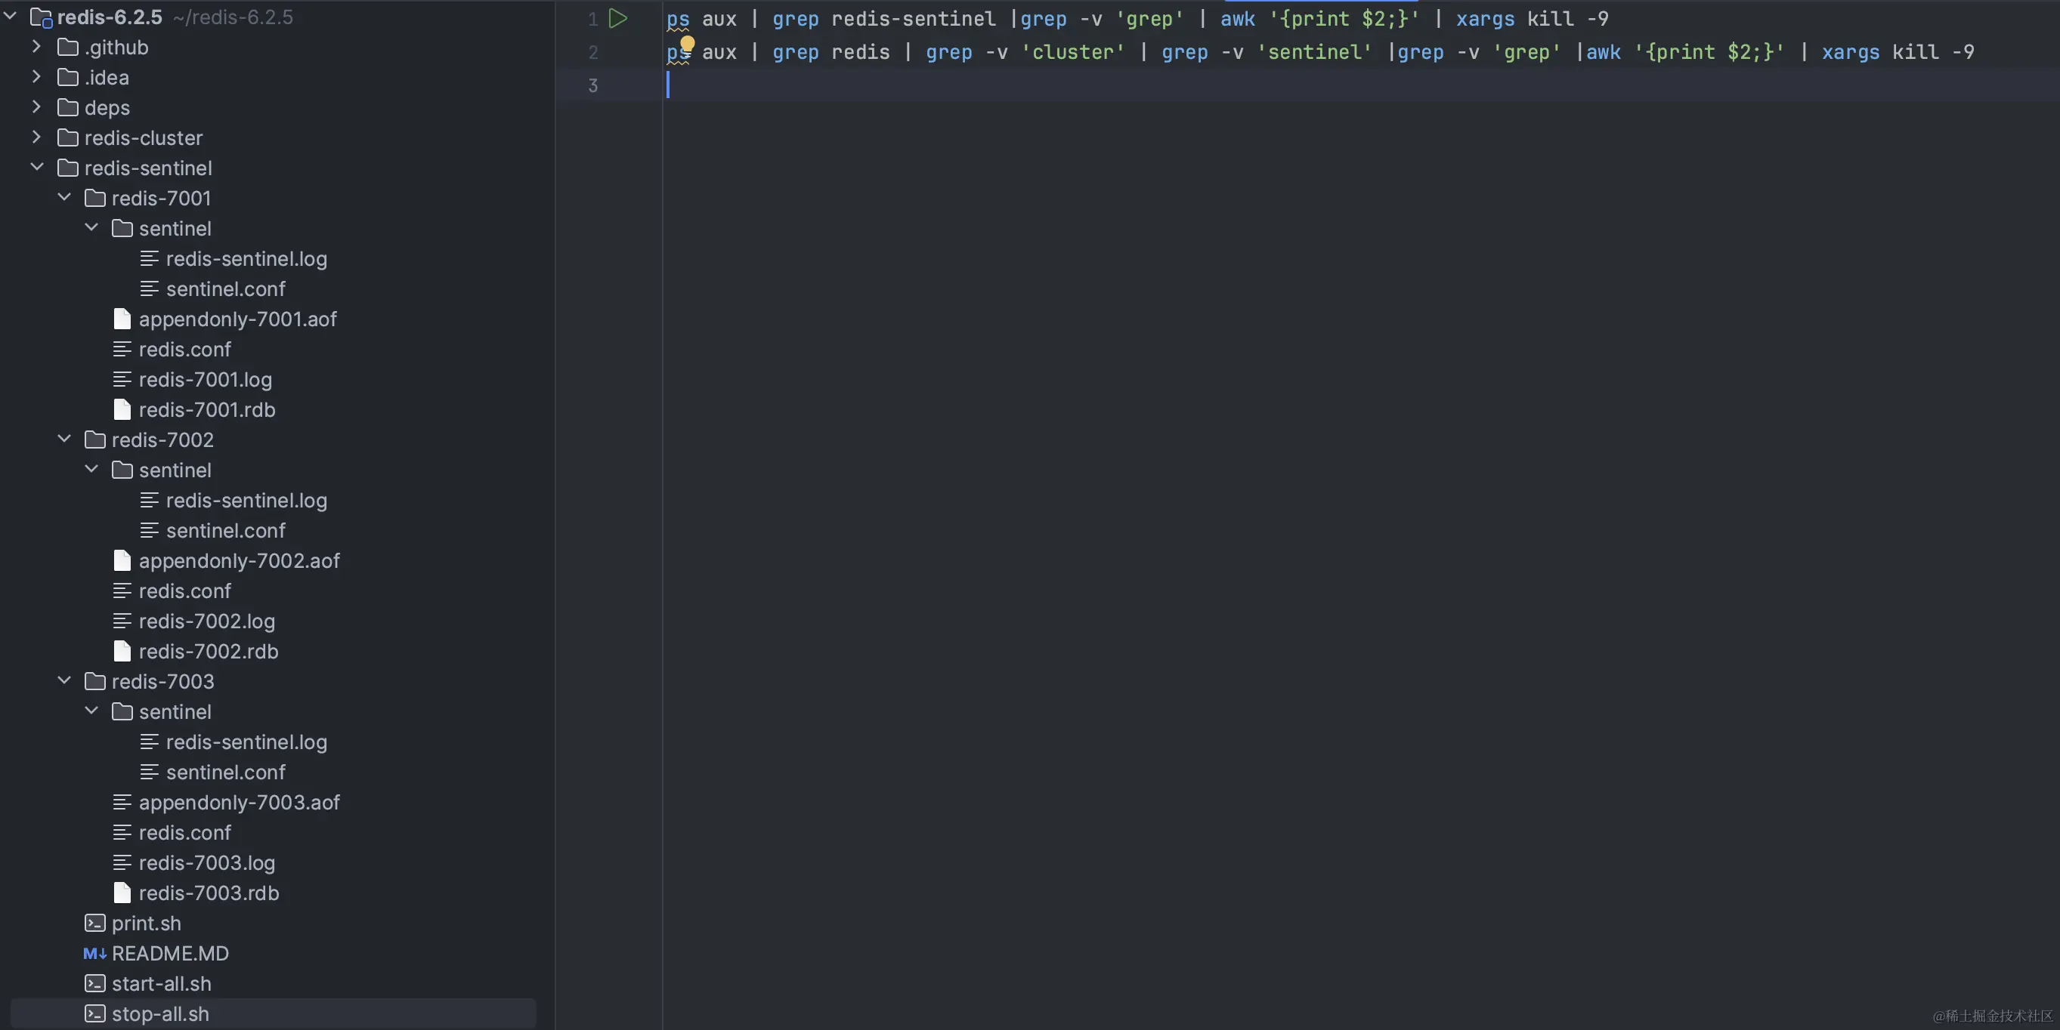2060x1030 pixels.
Task: Expand the .github folder
Action: 36,47
